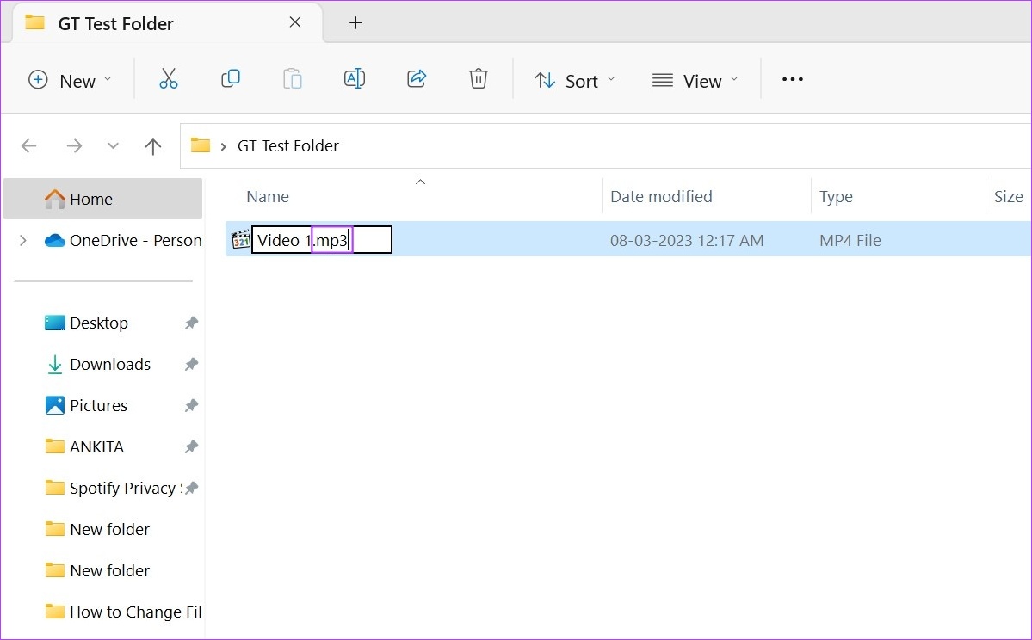Click into the Video 1.mp3 rename field

(x=322, y=239)
